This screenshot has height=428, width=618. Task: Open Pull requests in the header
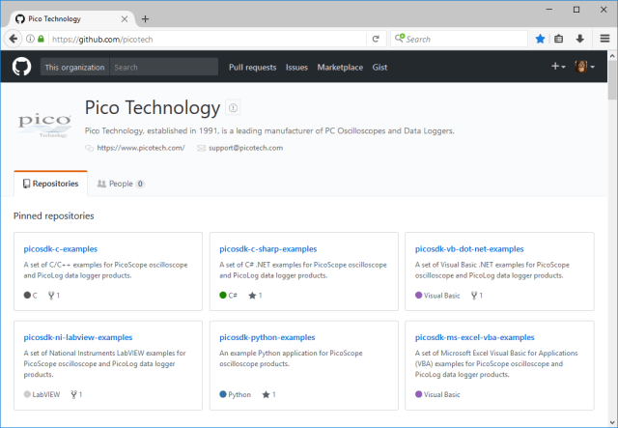(253, 67)
